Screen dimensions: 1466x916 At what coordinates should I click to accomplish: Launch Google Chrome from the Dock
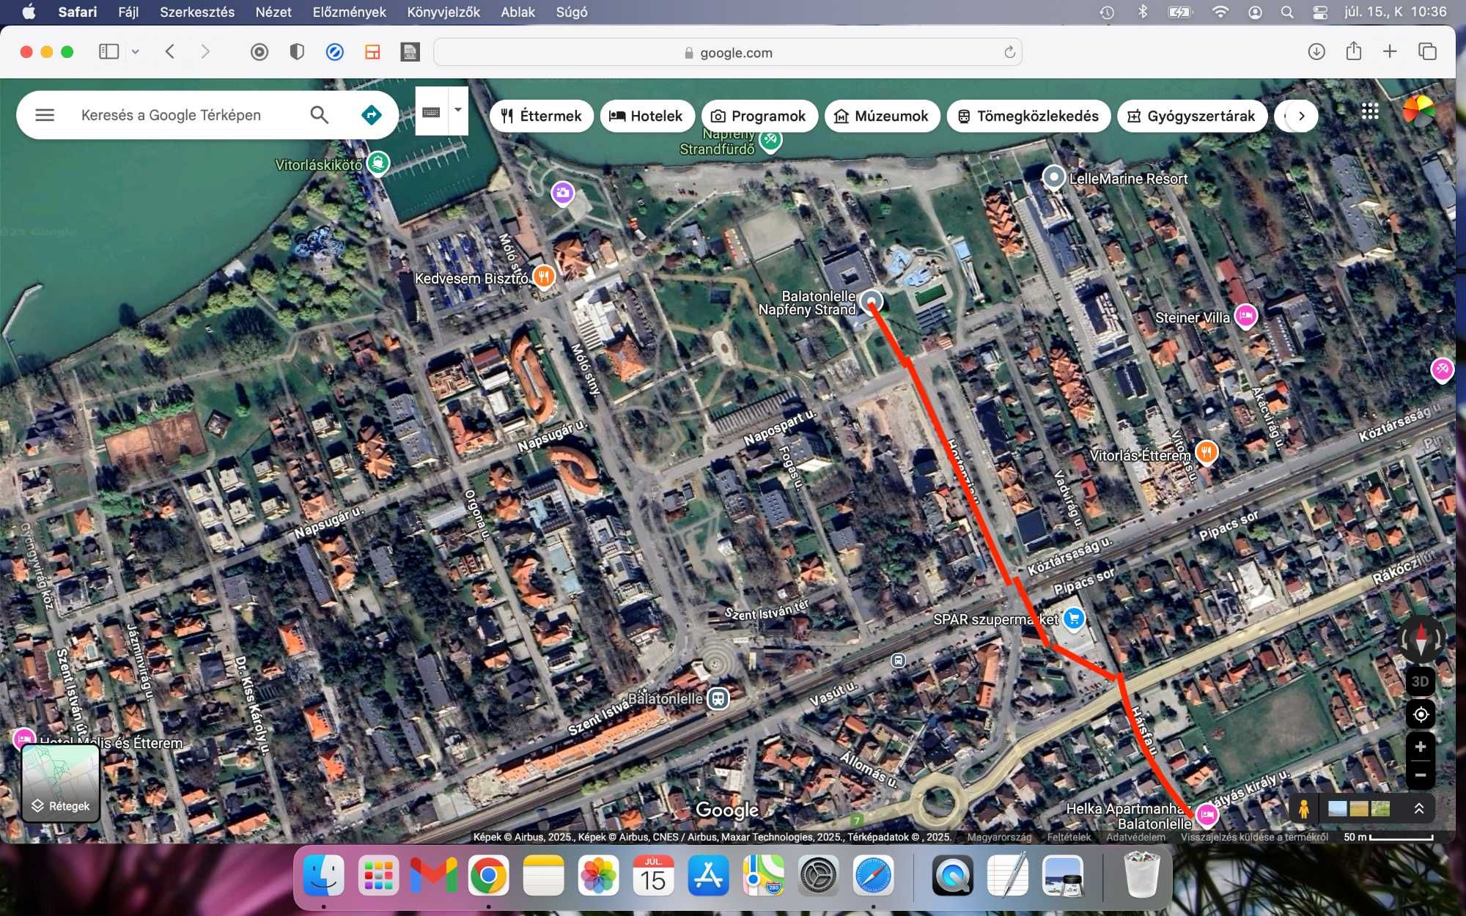tap(488, 875)
